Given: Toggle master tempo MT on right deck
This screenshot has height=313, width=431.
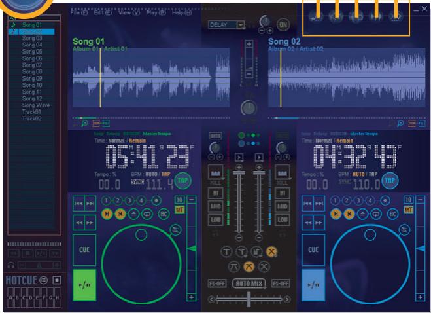Looking at the screenshot, I should coord(409,210).
